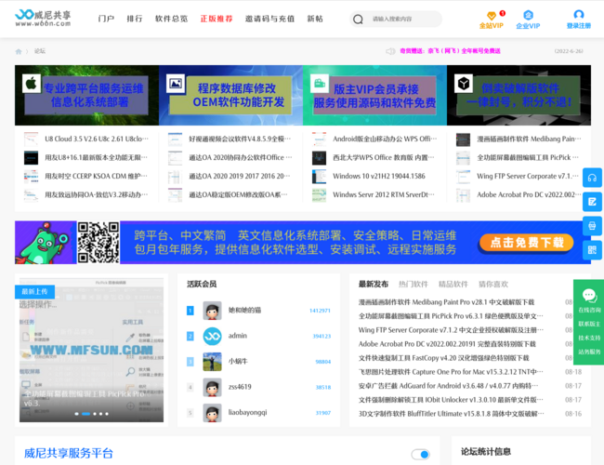This screenshot has height=465, width=604.
Task: Open the 门户 menu item
Action: (106, 19)
